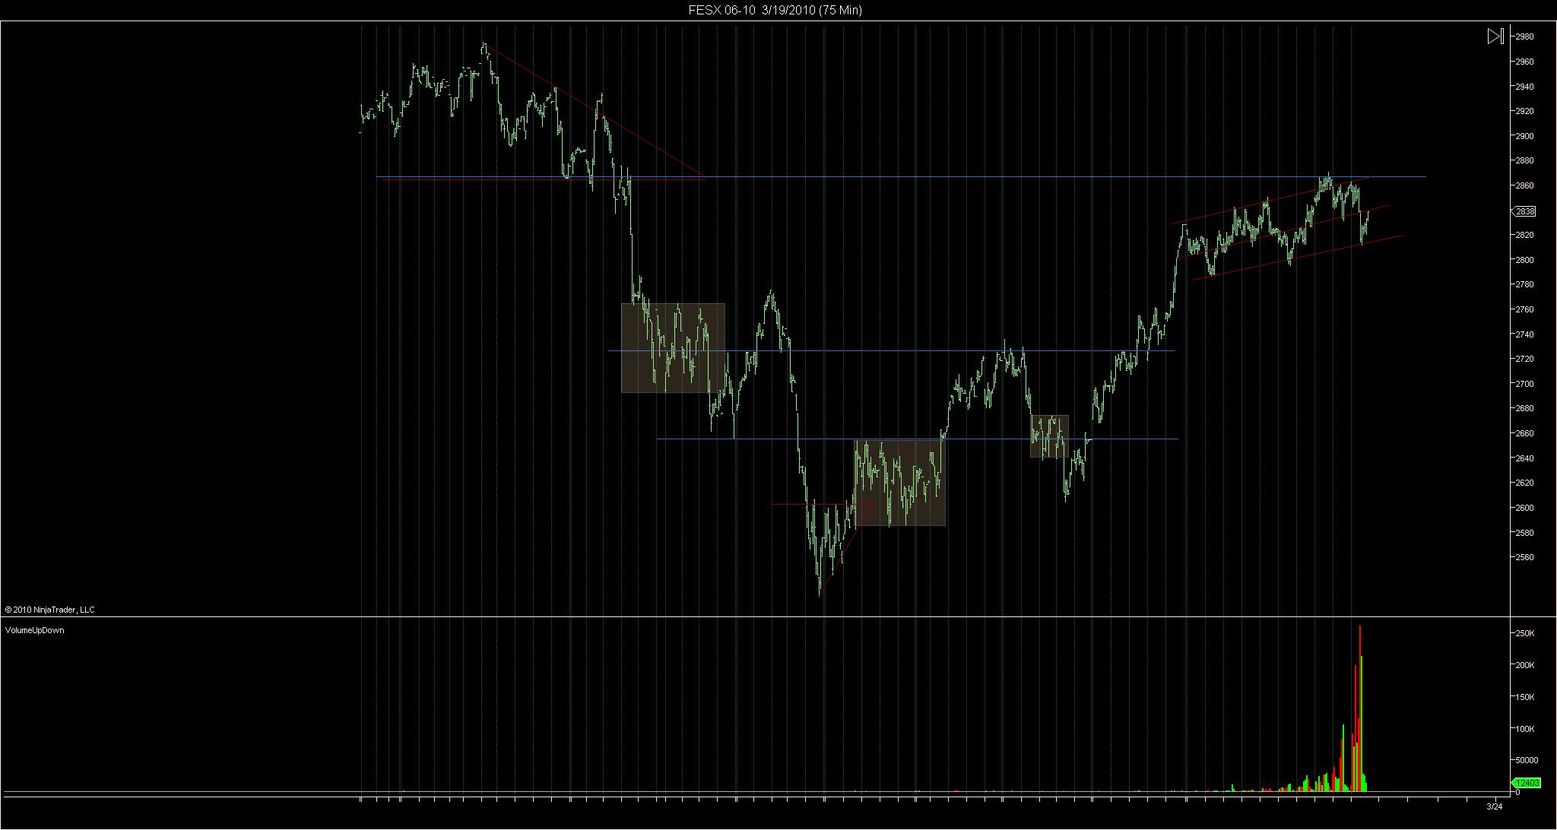Select the top blue horizontal line near 2867
The image size is (1557, 830).
tap(912, 177)
